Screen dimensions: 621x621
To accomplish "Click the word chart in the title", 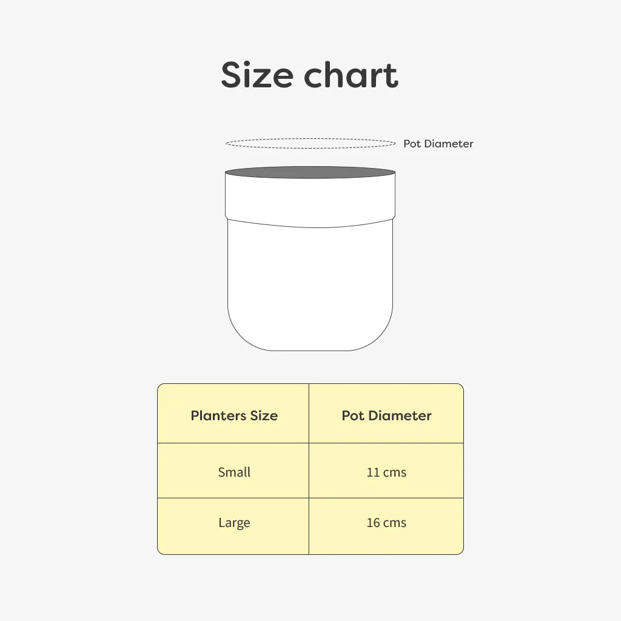I will pyautogui.click(x=351, y=75).
